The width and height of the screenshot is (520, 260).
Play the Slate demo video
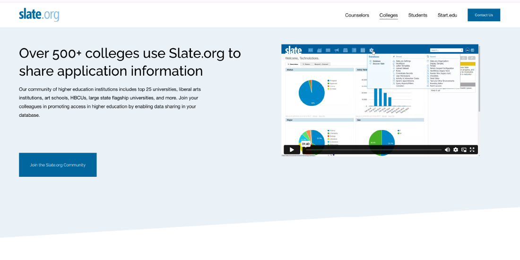[x=292, y=150]
